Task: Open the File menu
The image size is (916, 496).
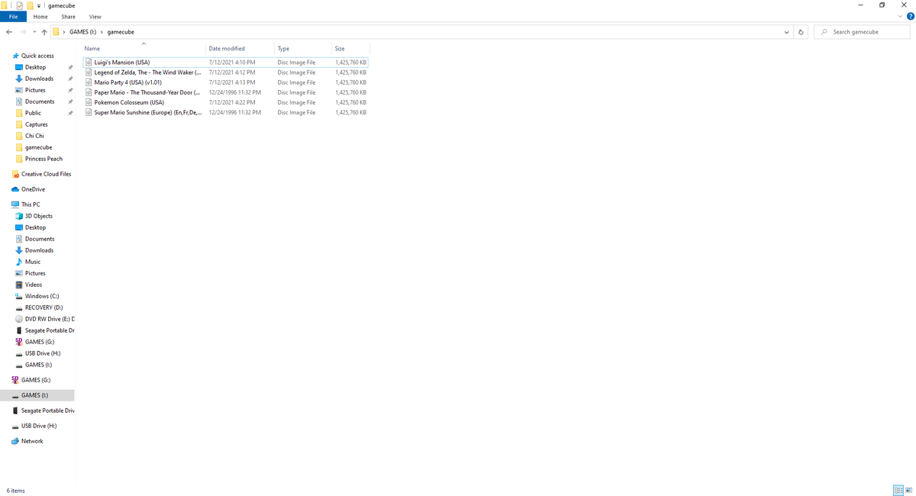Action: pyautogui.click(x=14, y=17)
